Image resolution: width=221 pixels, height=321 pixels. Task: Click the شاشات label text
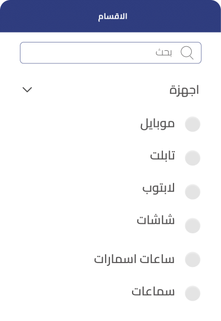156,220
